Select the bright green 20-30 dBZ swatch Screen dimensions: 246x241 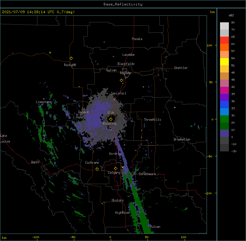[224, 119]
